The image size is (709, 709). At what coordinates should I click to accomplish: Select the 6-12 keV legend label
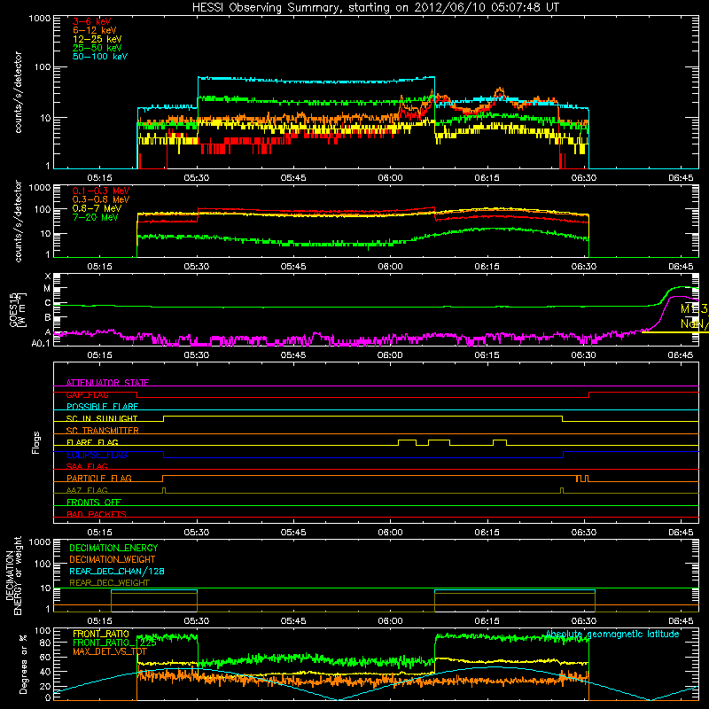coord(95,30)
